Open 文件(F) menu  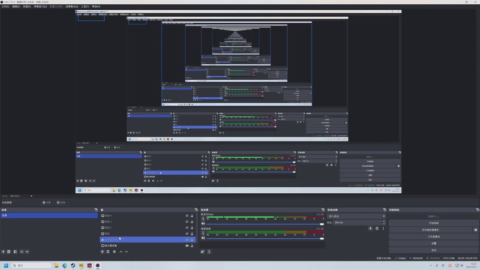click(5, 7)
